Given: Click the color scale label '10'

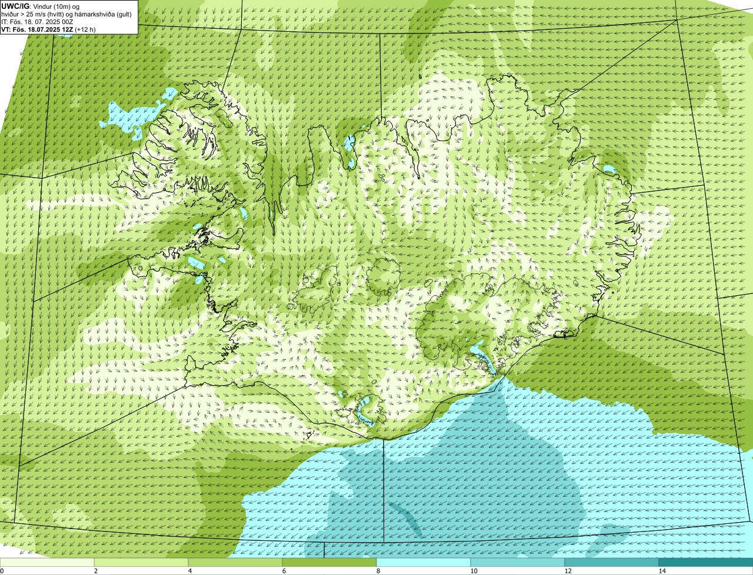Looking at the screenshot, I should click(x=474, y=571).
